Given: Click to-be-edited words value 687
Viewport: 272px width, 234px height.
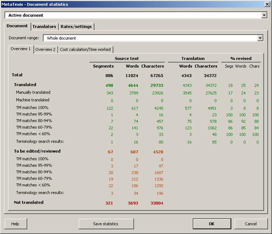Looking at the screenshot, I should [134, 152].
